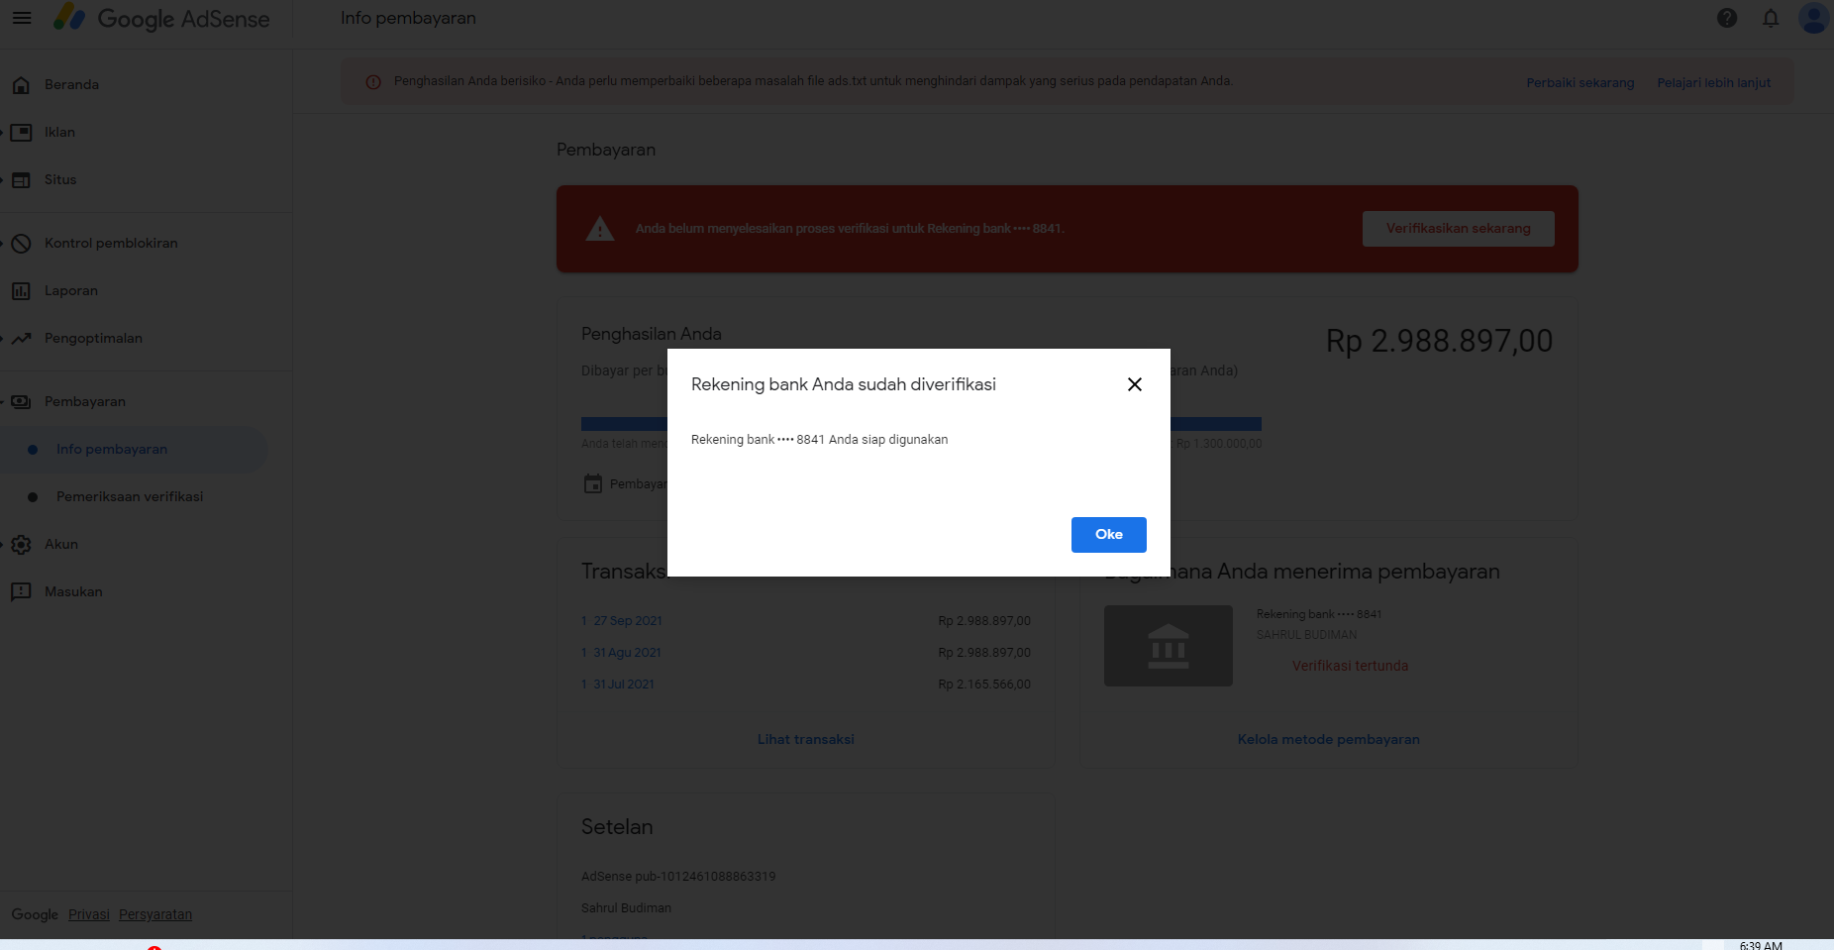Open the help question mark icon
This screenshot has width=1834, height=950.
1727,18
